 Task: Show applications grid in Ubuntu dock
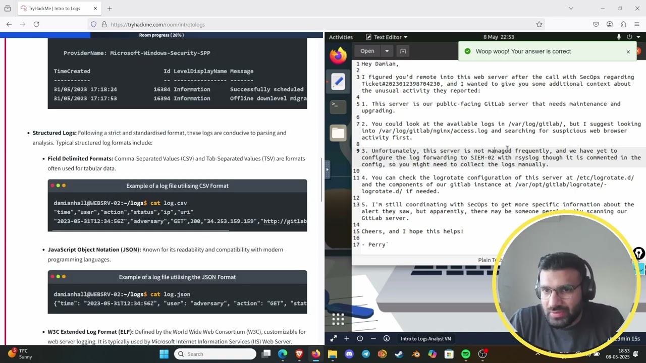pyautogui.click(x=338, y=319)
